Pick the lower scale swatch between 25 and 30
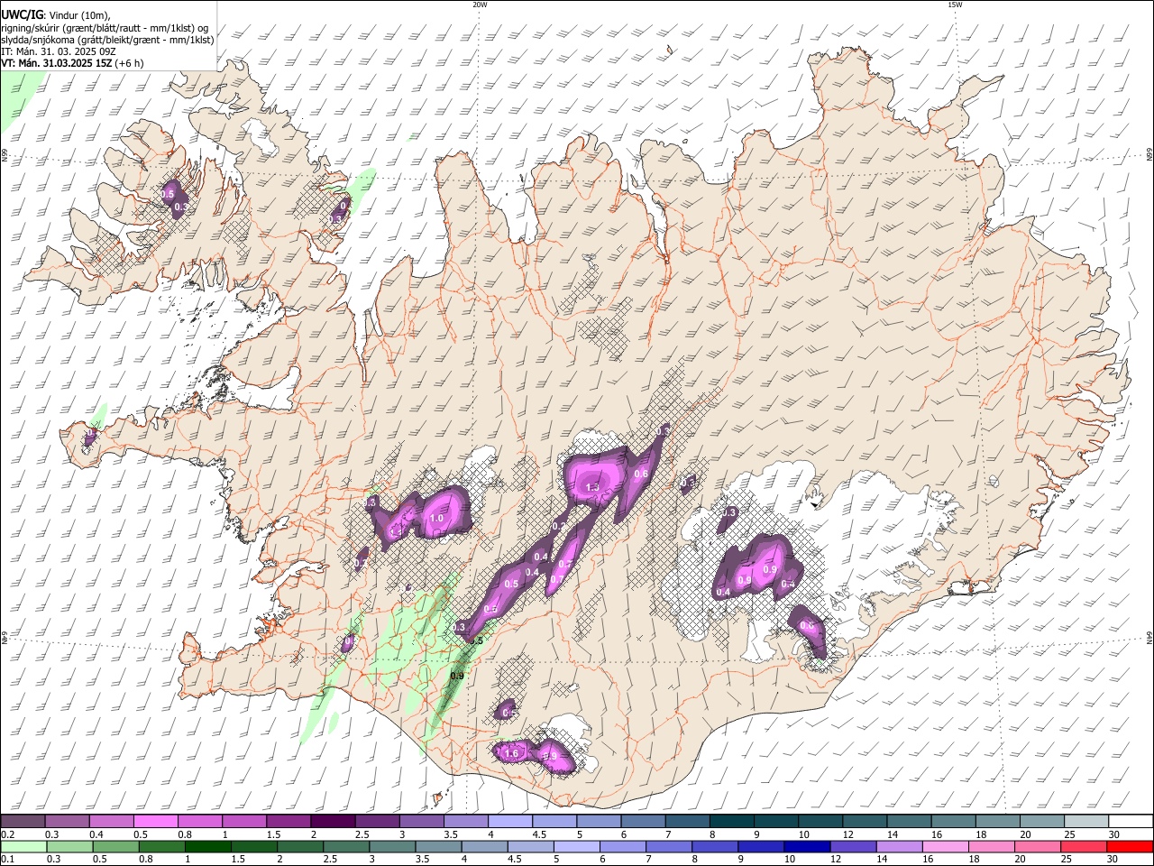This screenshot has height=866, width=1154. tap(1083, 846)
